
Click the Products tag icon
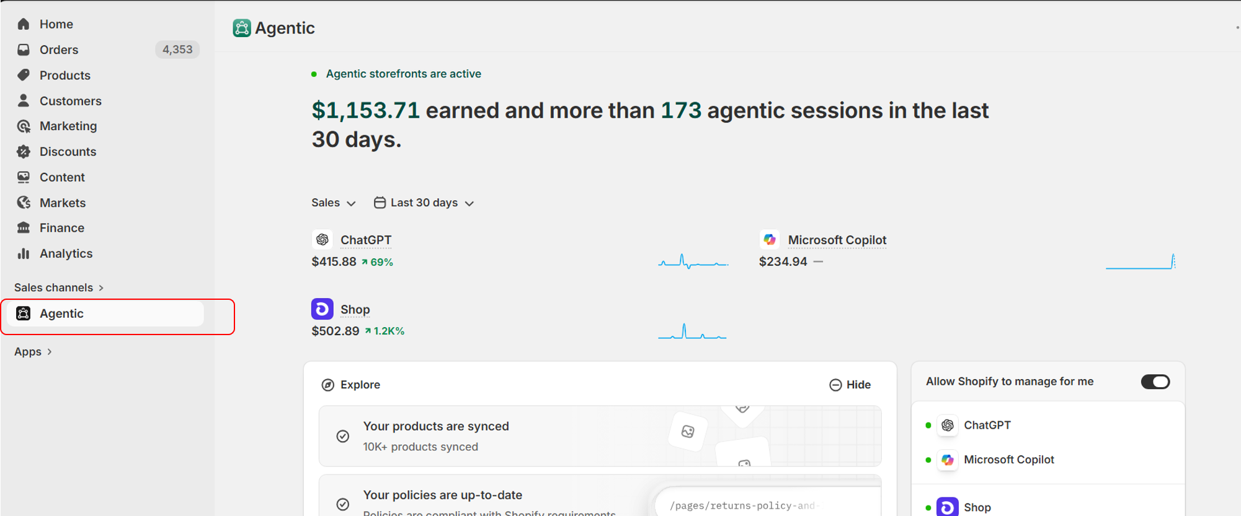tap(24, 75)
